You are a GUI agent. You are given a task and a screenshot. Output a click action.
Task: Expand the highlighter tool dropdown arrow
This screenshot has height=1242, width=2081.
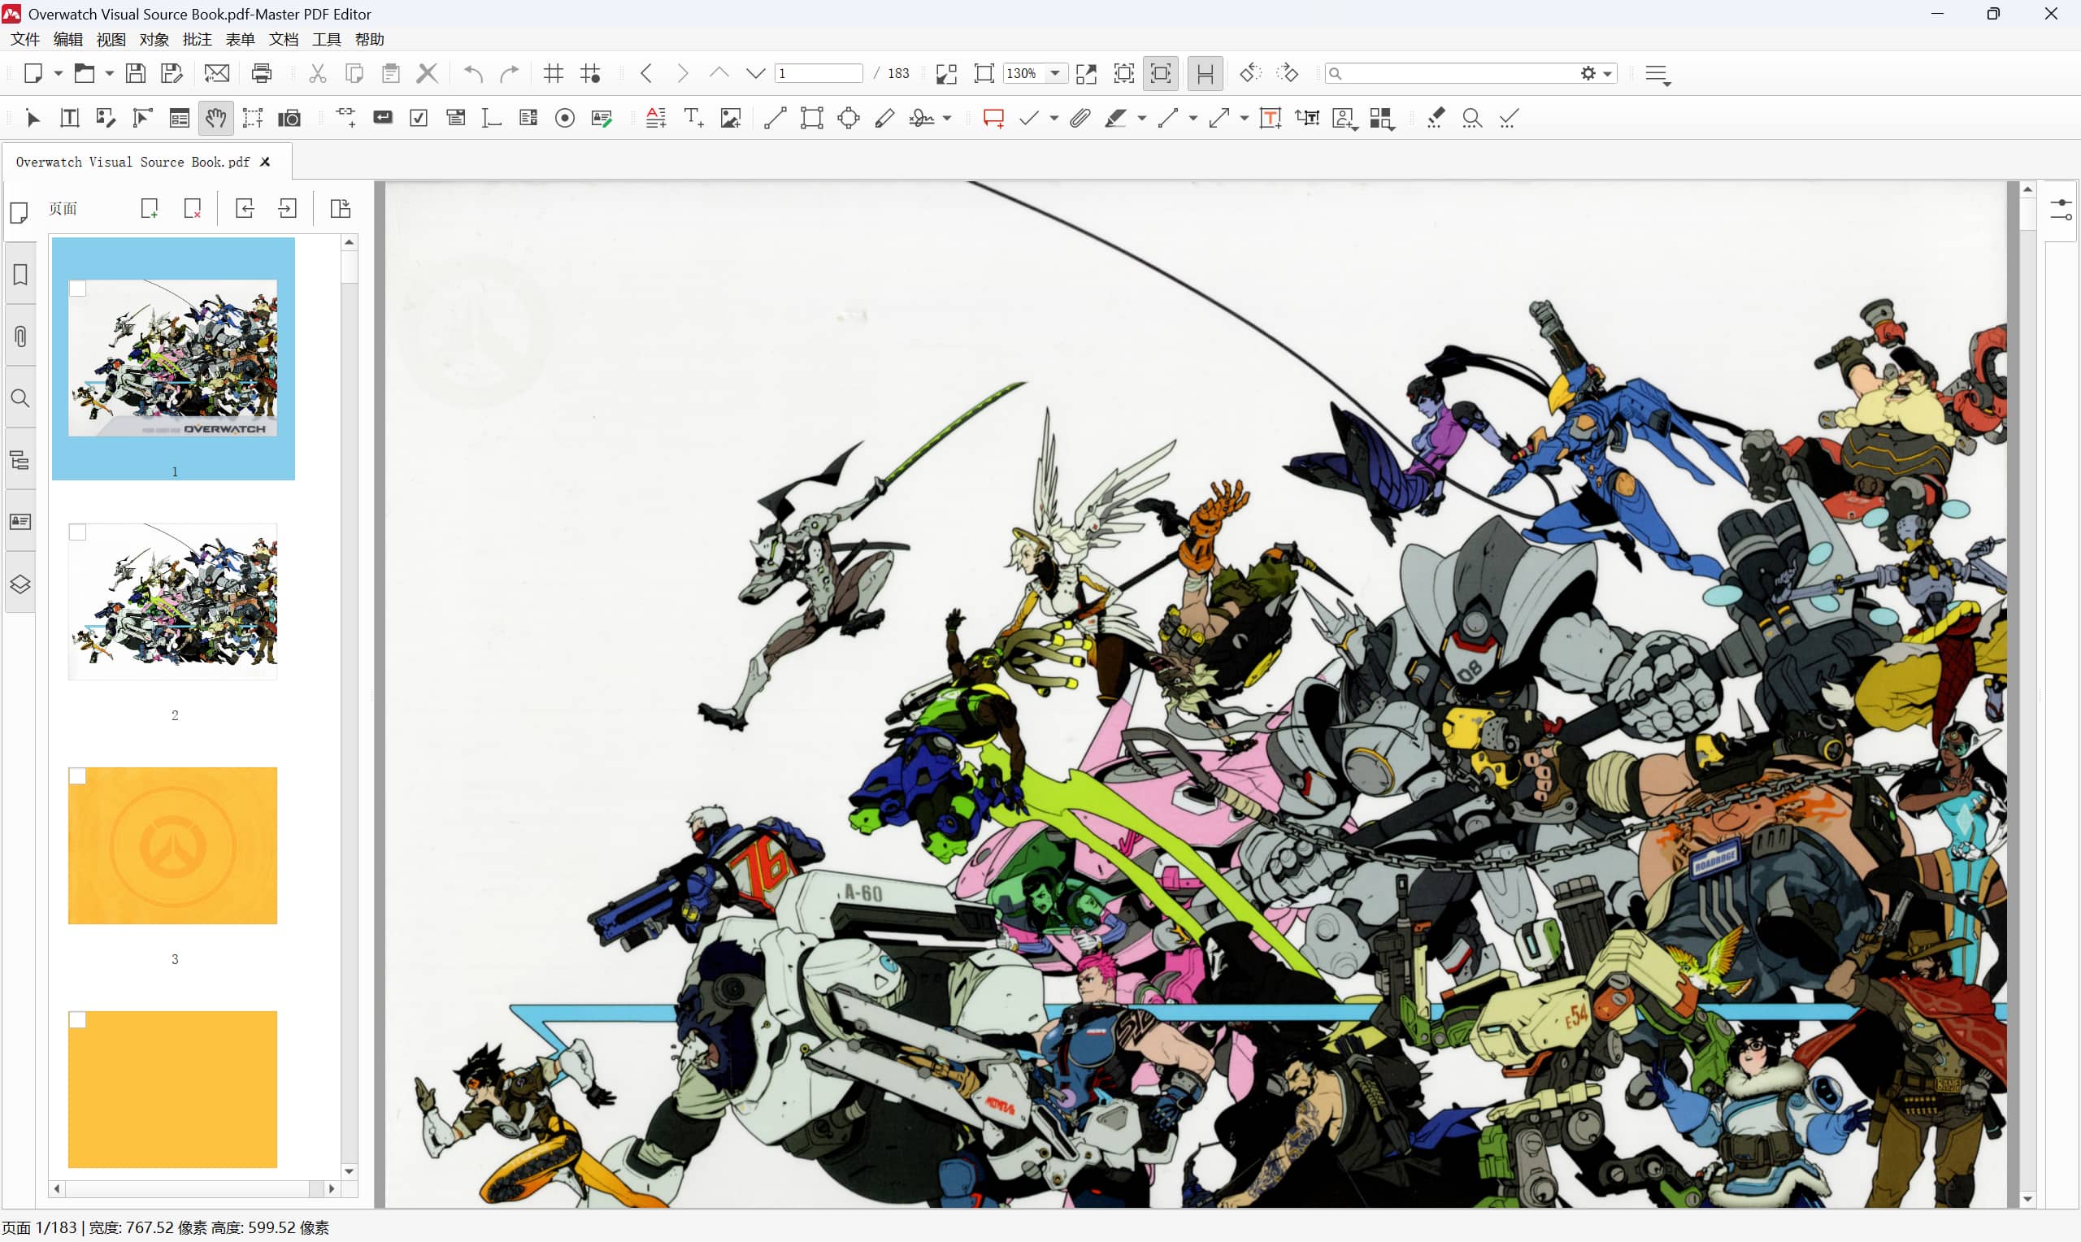[1141, 119]
